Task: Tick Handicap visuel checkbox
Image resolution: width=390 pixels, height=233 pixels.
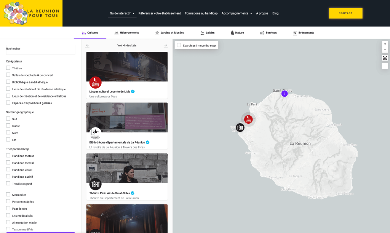Action: pos(8,169)
